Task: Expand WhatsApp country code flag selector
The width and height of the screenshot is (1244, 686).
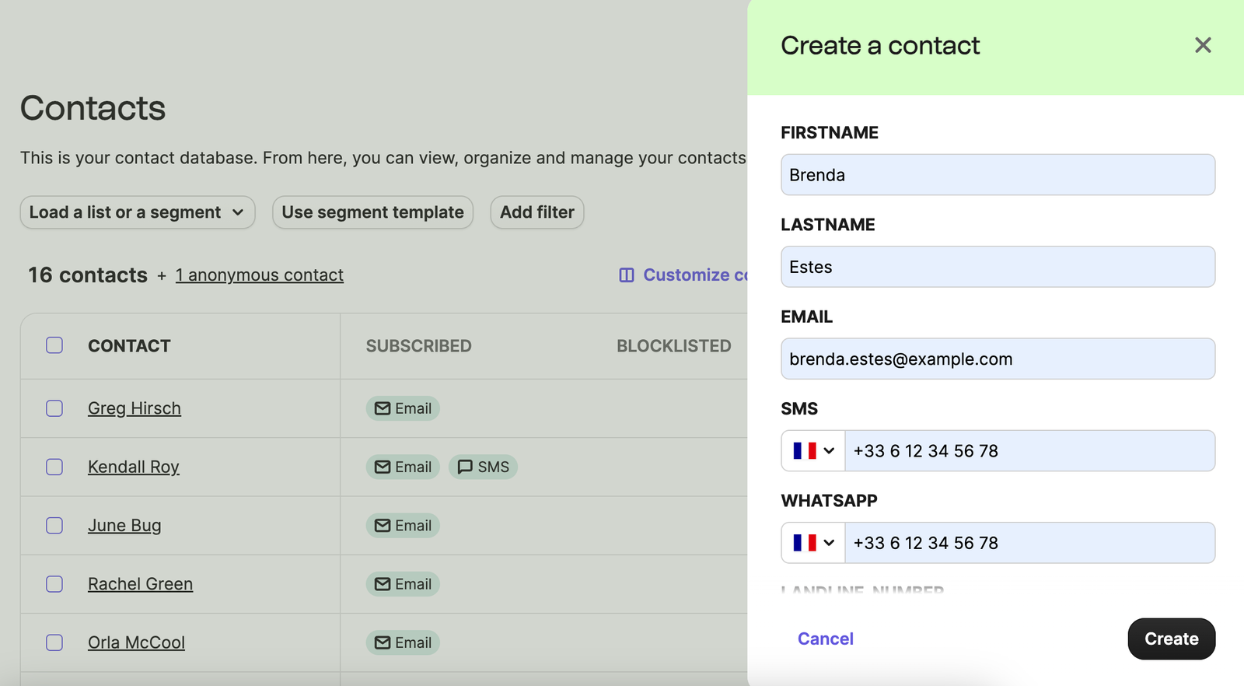Action: [x=813, y=543]
